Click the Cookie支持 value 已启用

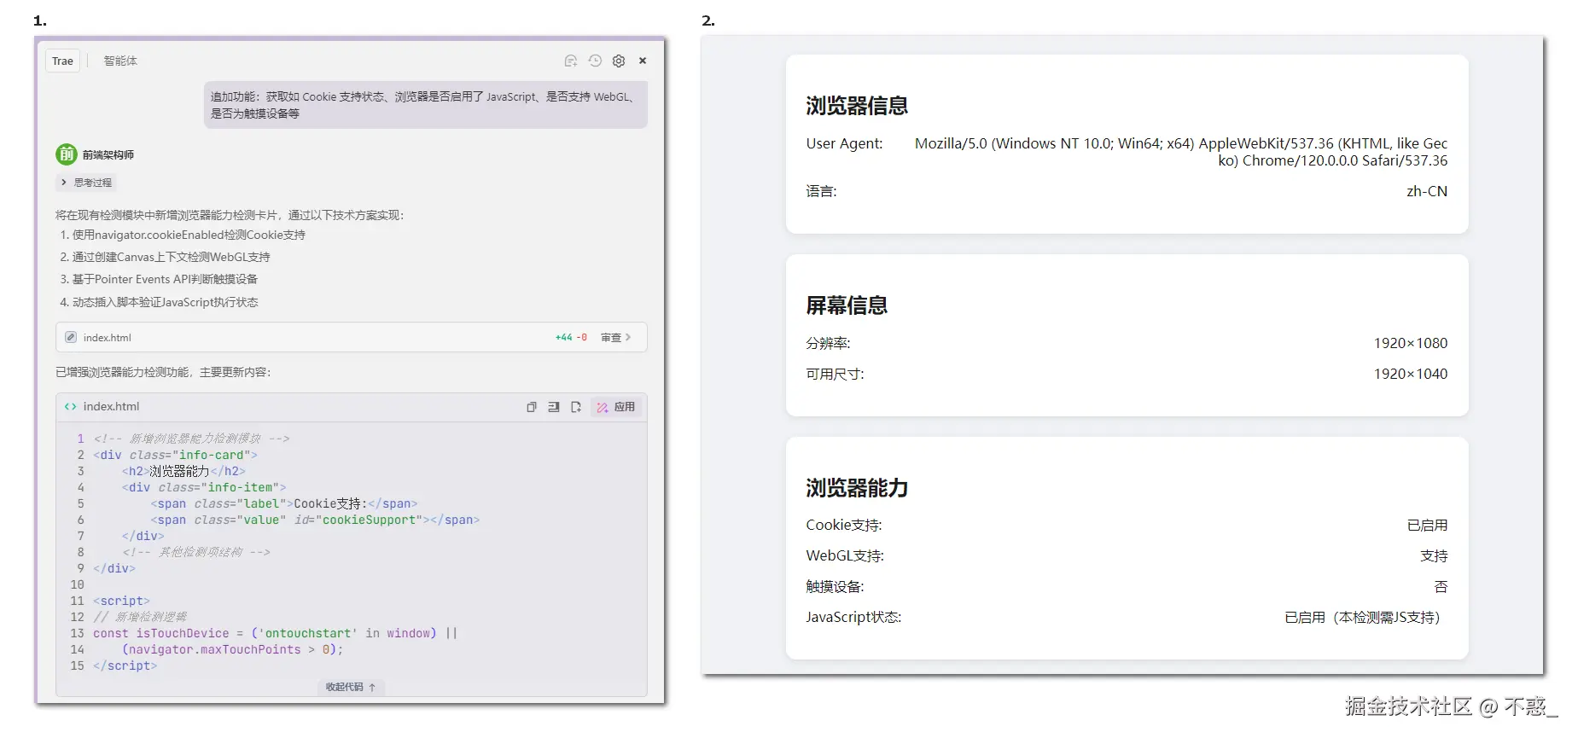point(1427,526)
